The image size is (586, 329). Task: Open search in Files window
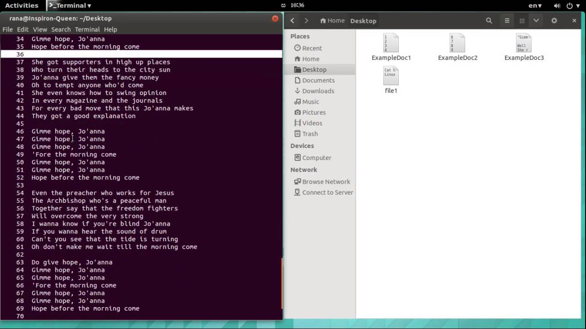[x=489, y=21]
